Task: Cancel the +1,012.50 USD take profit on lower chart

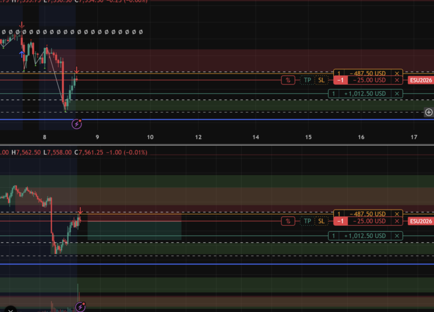Action: coord(397,236)
